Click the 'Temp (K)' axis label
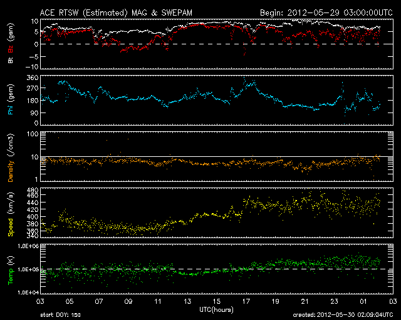This screenshot has width=401, height=320. coord(11,271)
